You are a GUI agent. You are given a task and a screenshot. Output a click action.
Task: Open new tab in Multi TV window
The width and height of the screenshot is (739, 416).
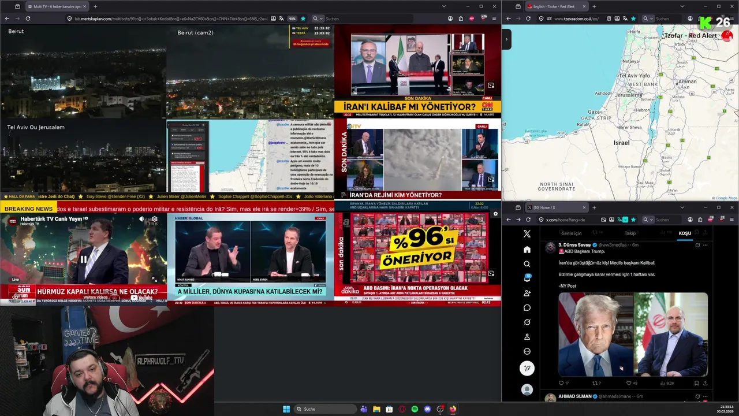point(95,6)
